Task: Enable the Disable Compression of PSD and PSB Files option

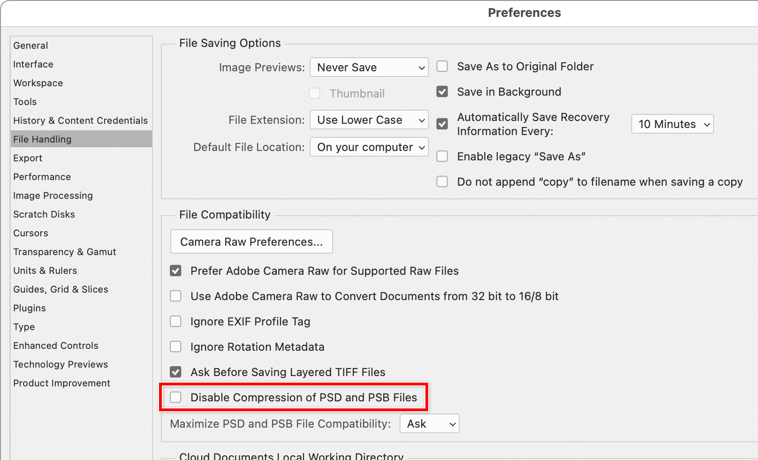Action: point(175,397)
